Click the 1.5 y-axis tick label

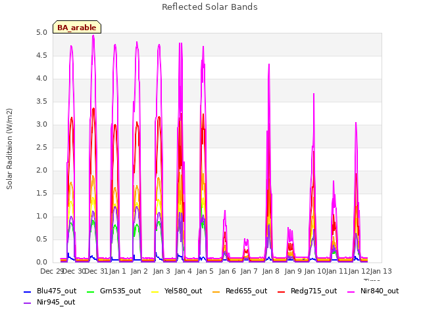[41, 194]
